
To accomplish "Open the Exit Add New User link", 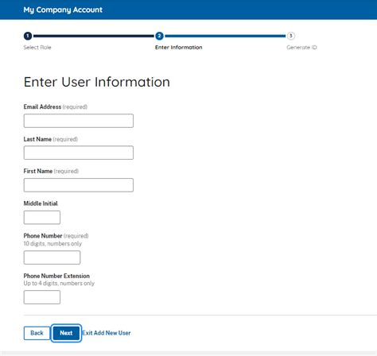I will click(x=107, y=333).
